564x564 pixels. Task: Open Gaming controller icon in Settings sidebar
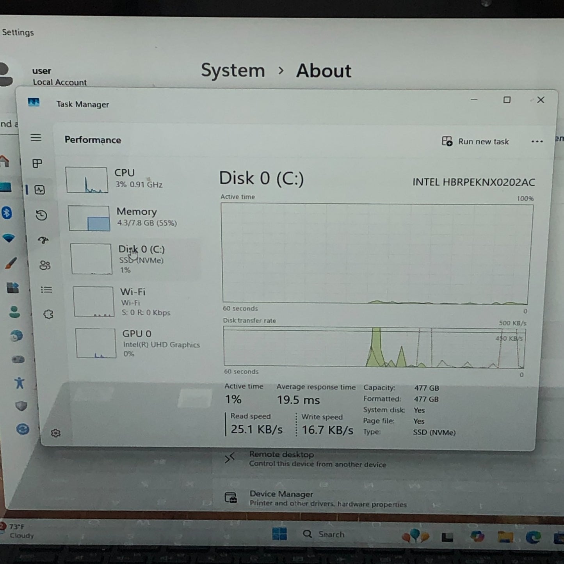pos(18,359)
